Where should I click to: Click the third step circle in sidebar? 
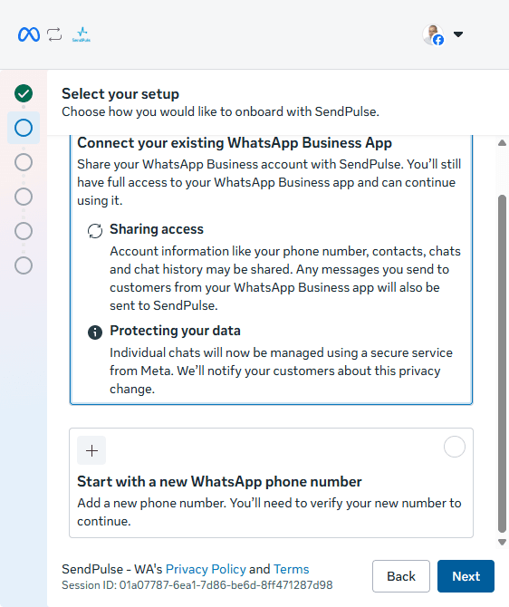(x=24, y=162)
